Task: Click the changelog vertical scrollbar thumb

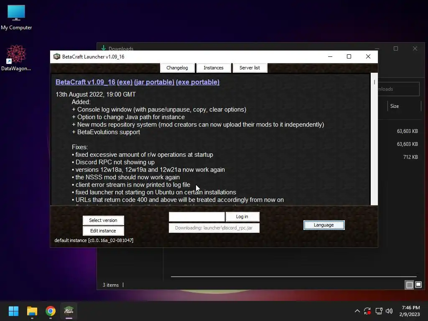Action: point(374,82)
